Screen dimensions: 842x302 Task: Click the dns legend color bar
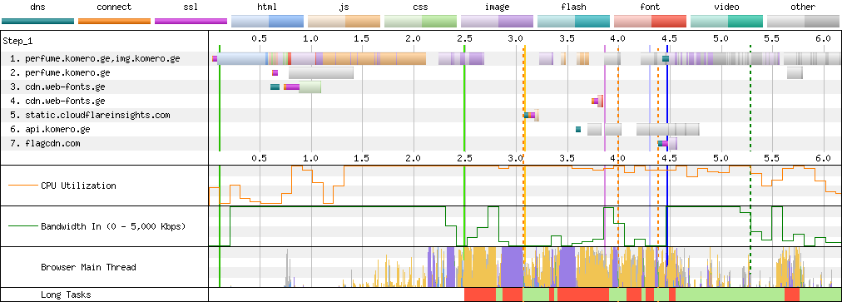(x=37, y=21)
